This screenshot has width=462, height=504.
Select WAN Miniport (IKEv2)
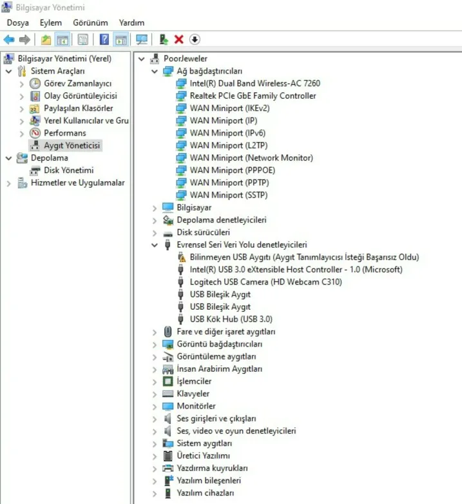[230, 108]
